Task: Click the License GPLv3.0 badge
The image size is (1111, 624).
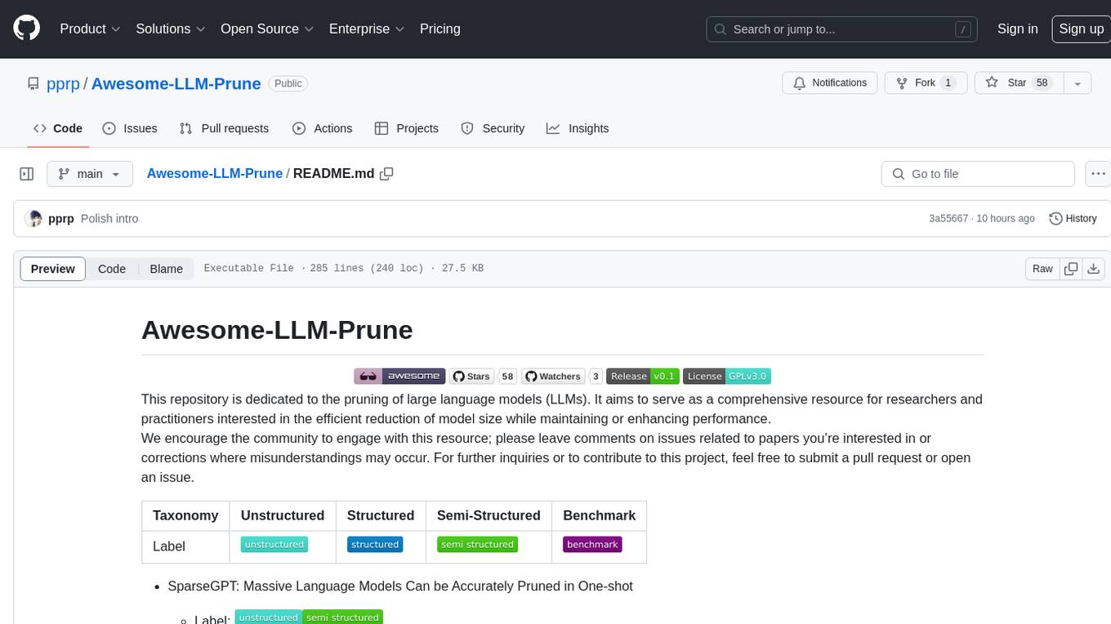Action: 727,377
